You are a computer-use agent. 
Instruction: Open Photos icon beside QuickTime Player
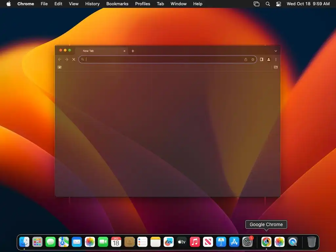(x=280, y=242)
